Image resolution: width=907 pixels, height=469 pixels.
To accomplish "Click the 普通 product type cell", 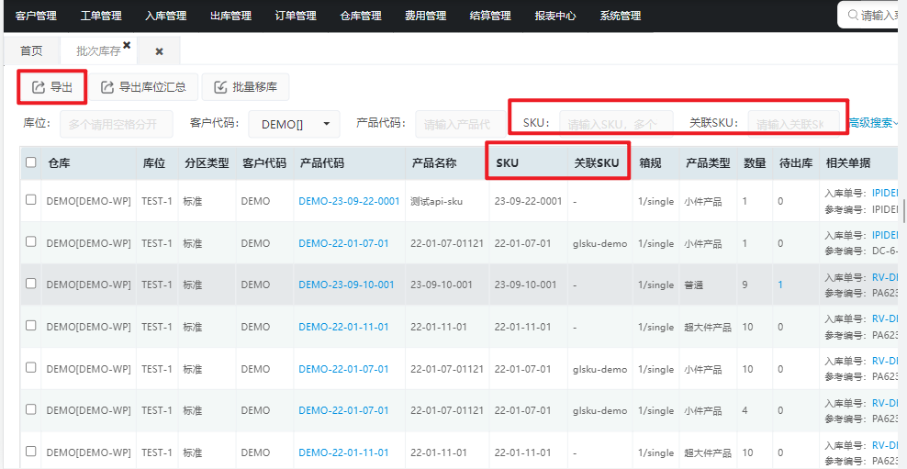I will click(693, 285).
